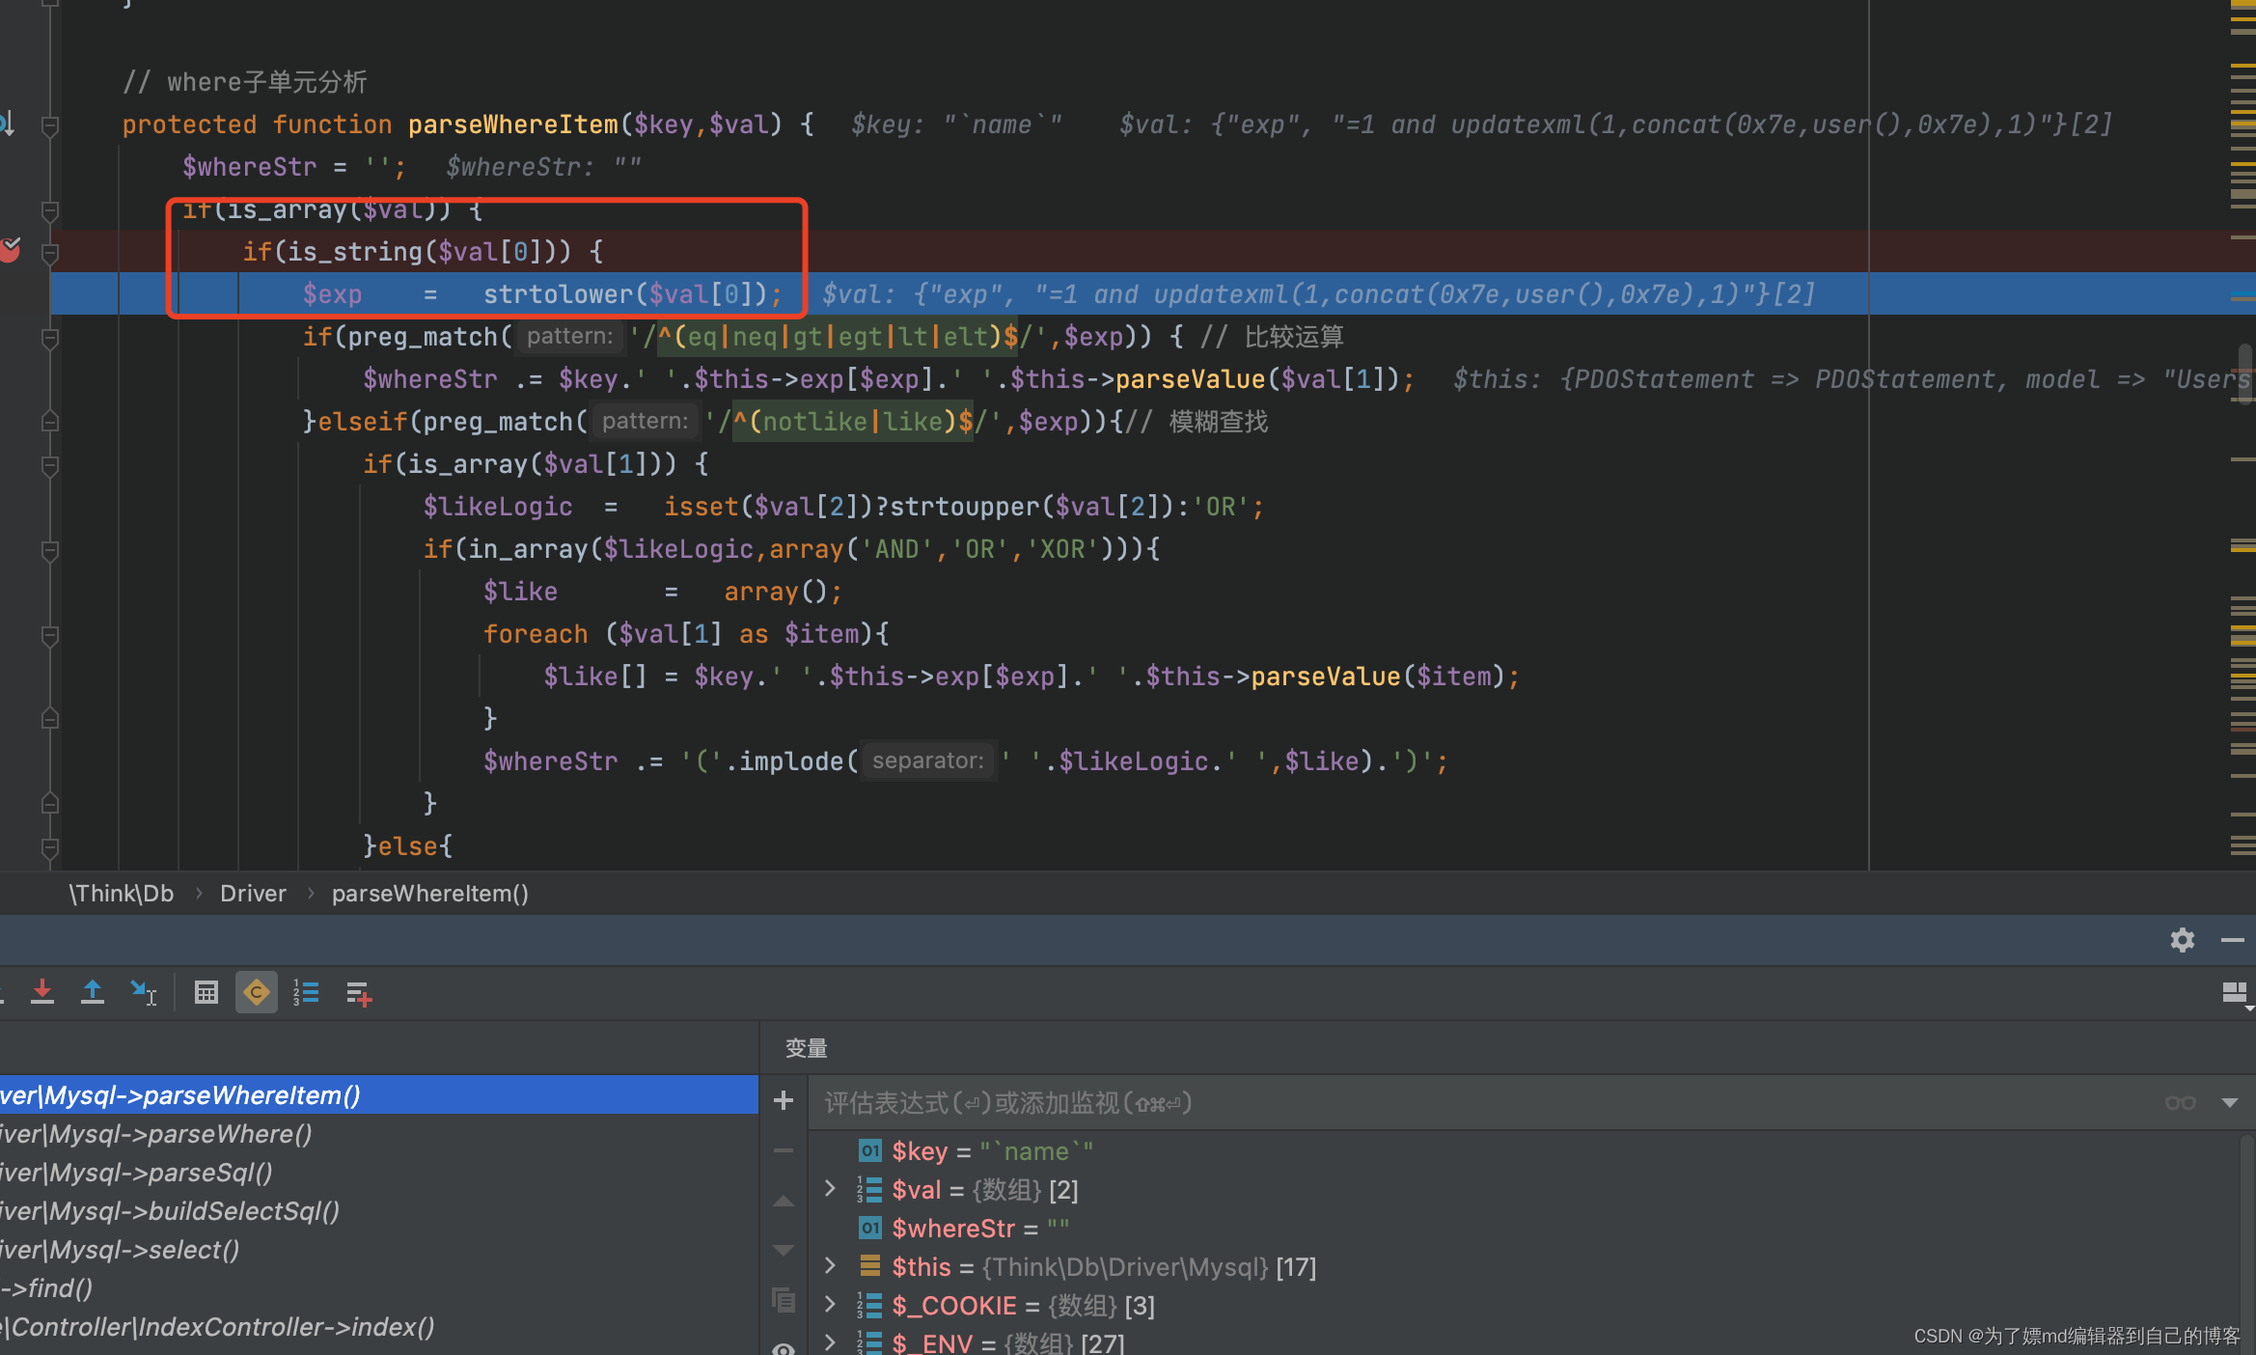Expand the $this Mysql object
Image resolution: width=2256 pixels, height=1355 pixels.
pyautogui.click(x=830, y=1266)
